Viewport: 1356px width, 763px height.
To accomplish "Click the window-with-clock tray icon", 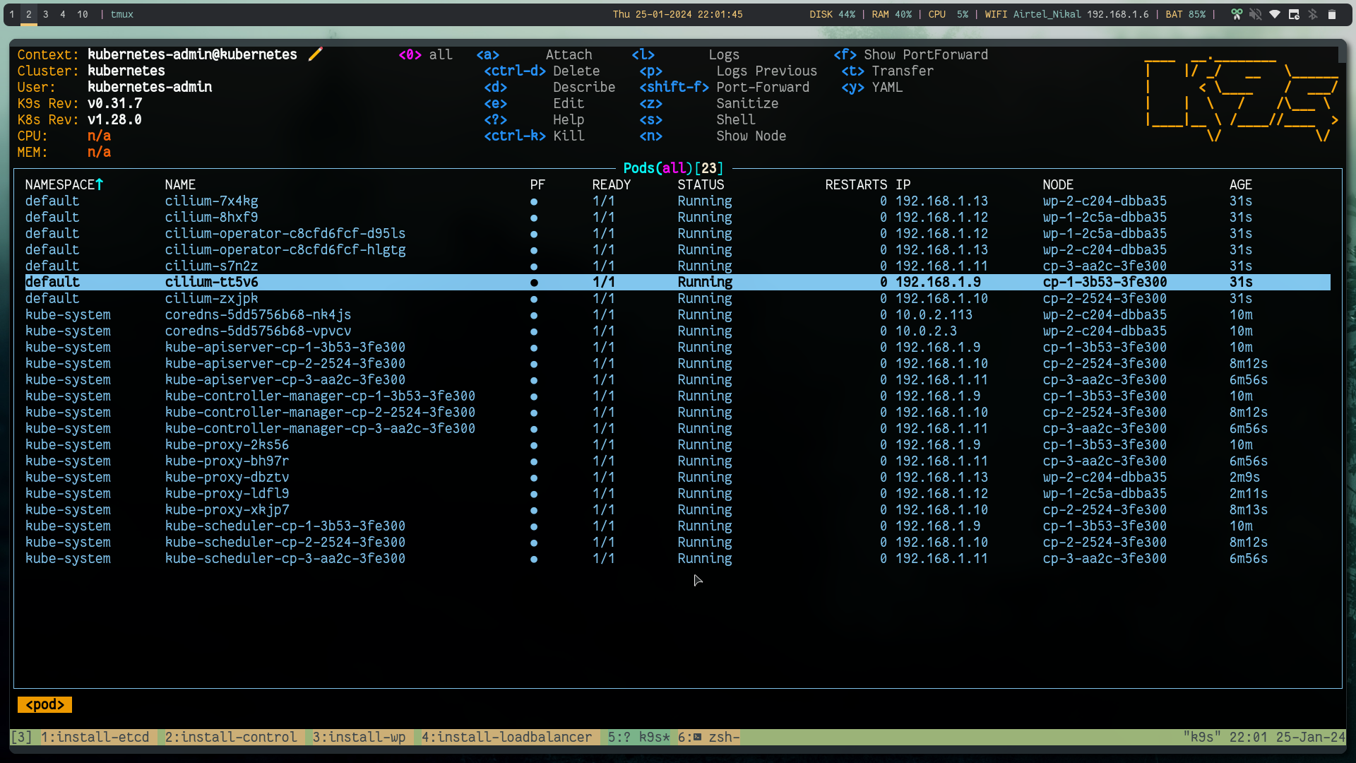I will (x=1294, y=14).
